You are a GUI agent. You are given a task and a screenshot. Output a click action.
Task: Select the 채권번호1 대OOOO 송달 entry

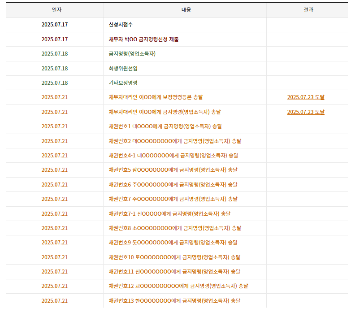point(165,126)
